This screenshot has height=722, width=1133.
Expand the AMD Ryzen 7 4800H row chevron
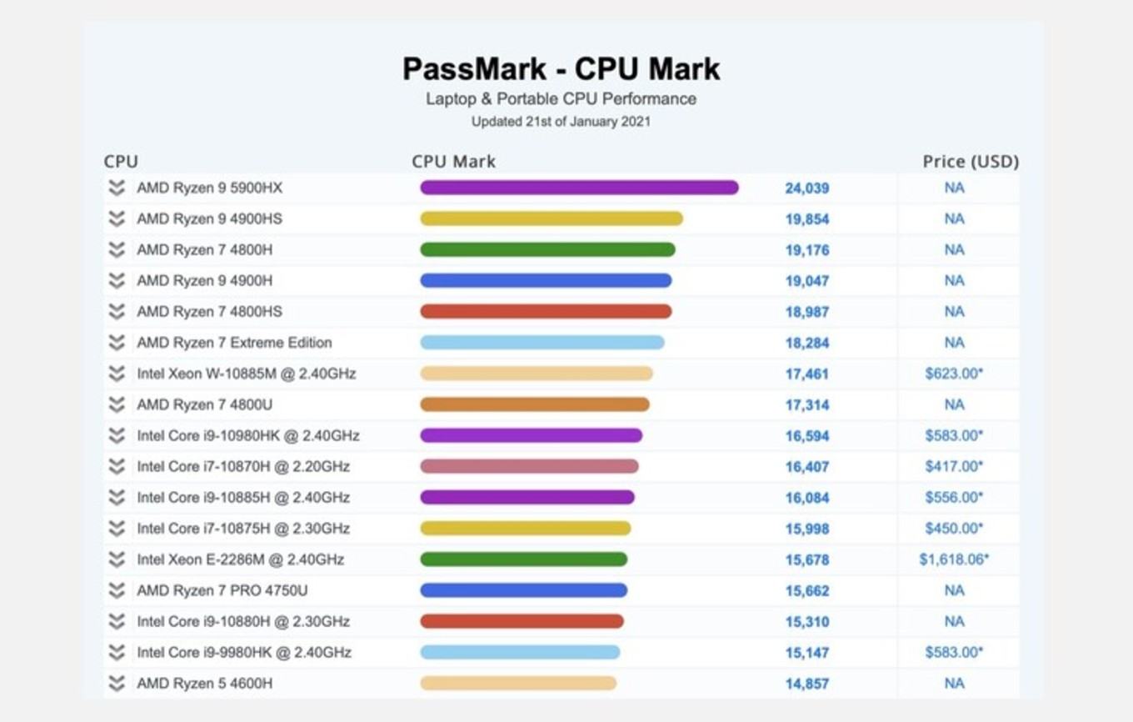117,249
